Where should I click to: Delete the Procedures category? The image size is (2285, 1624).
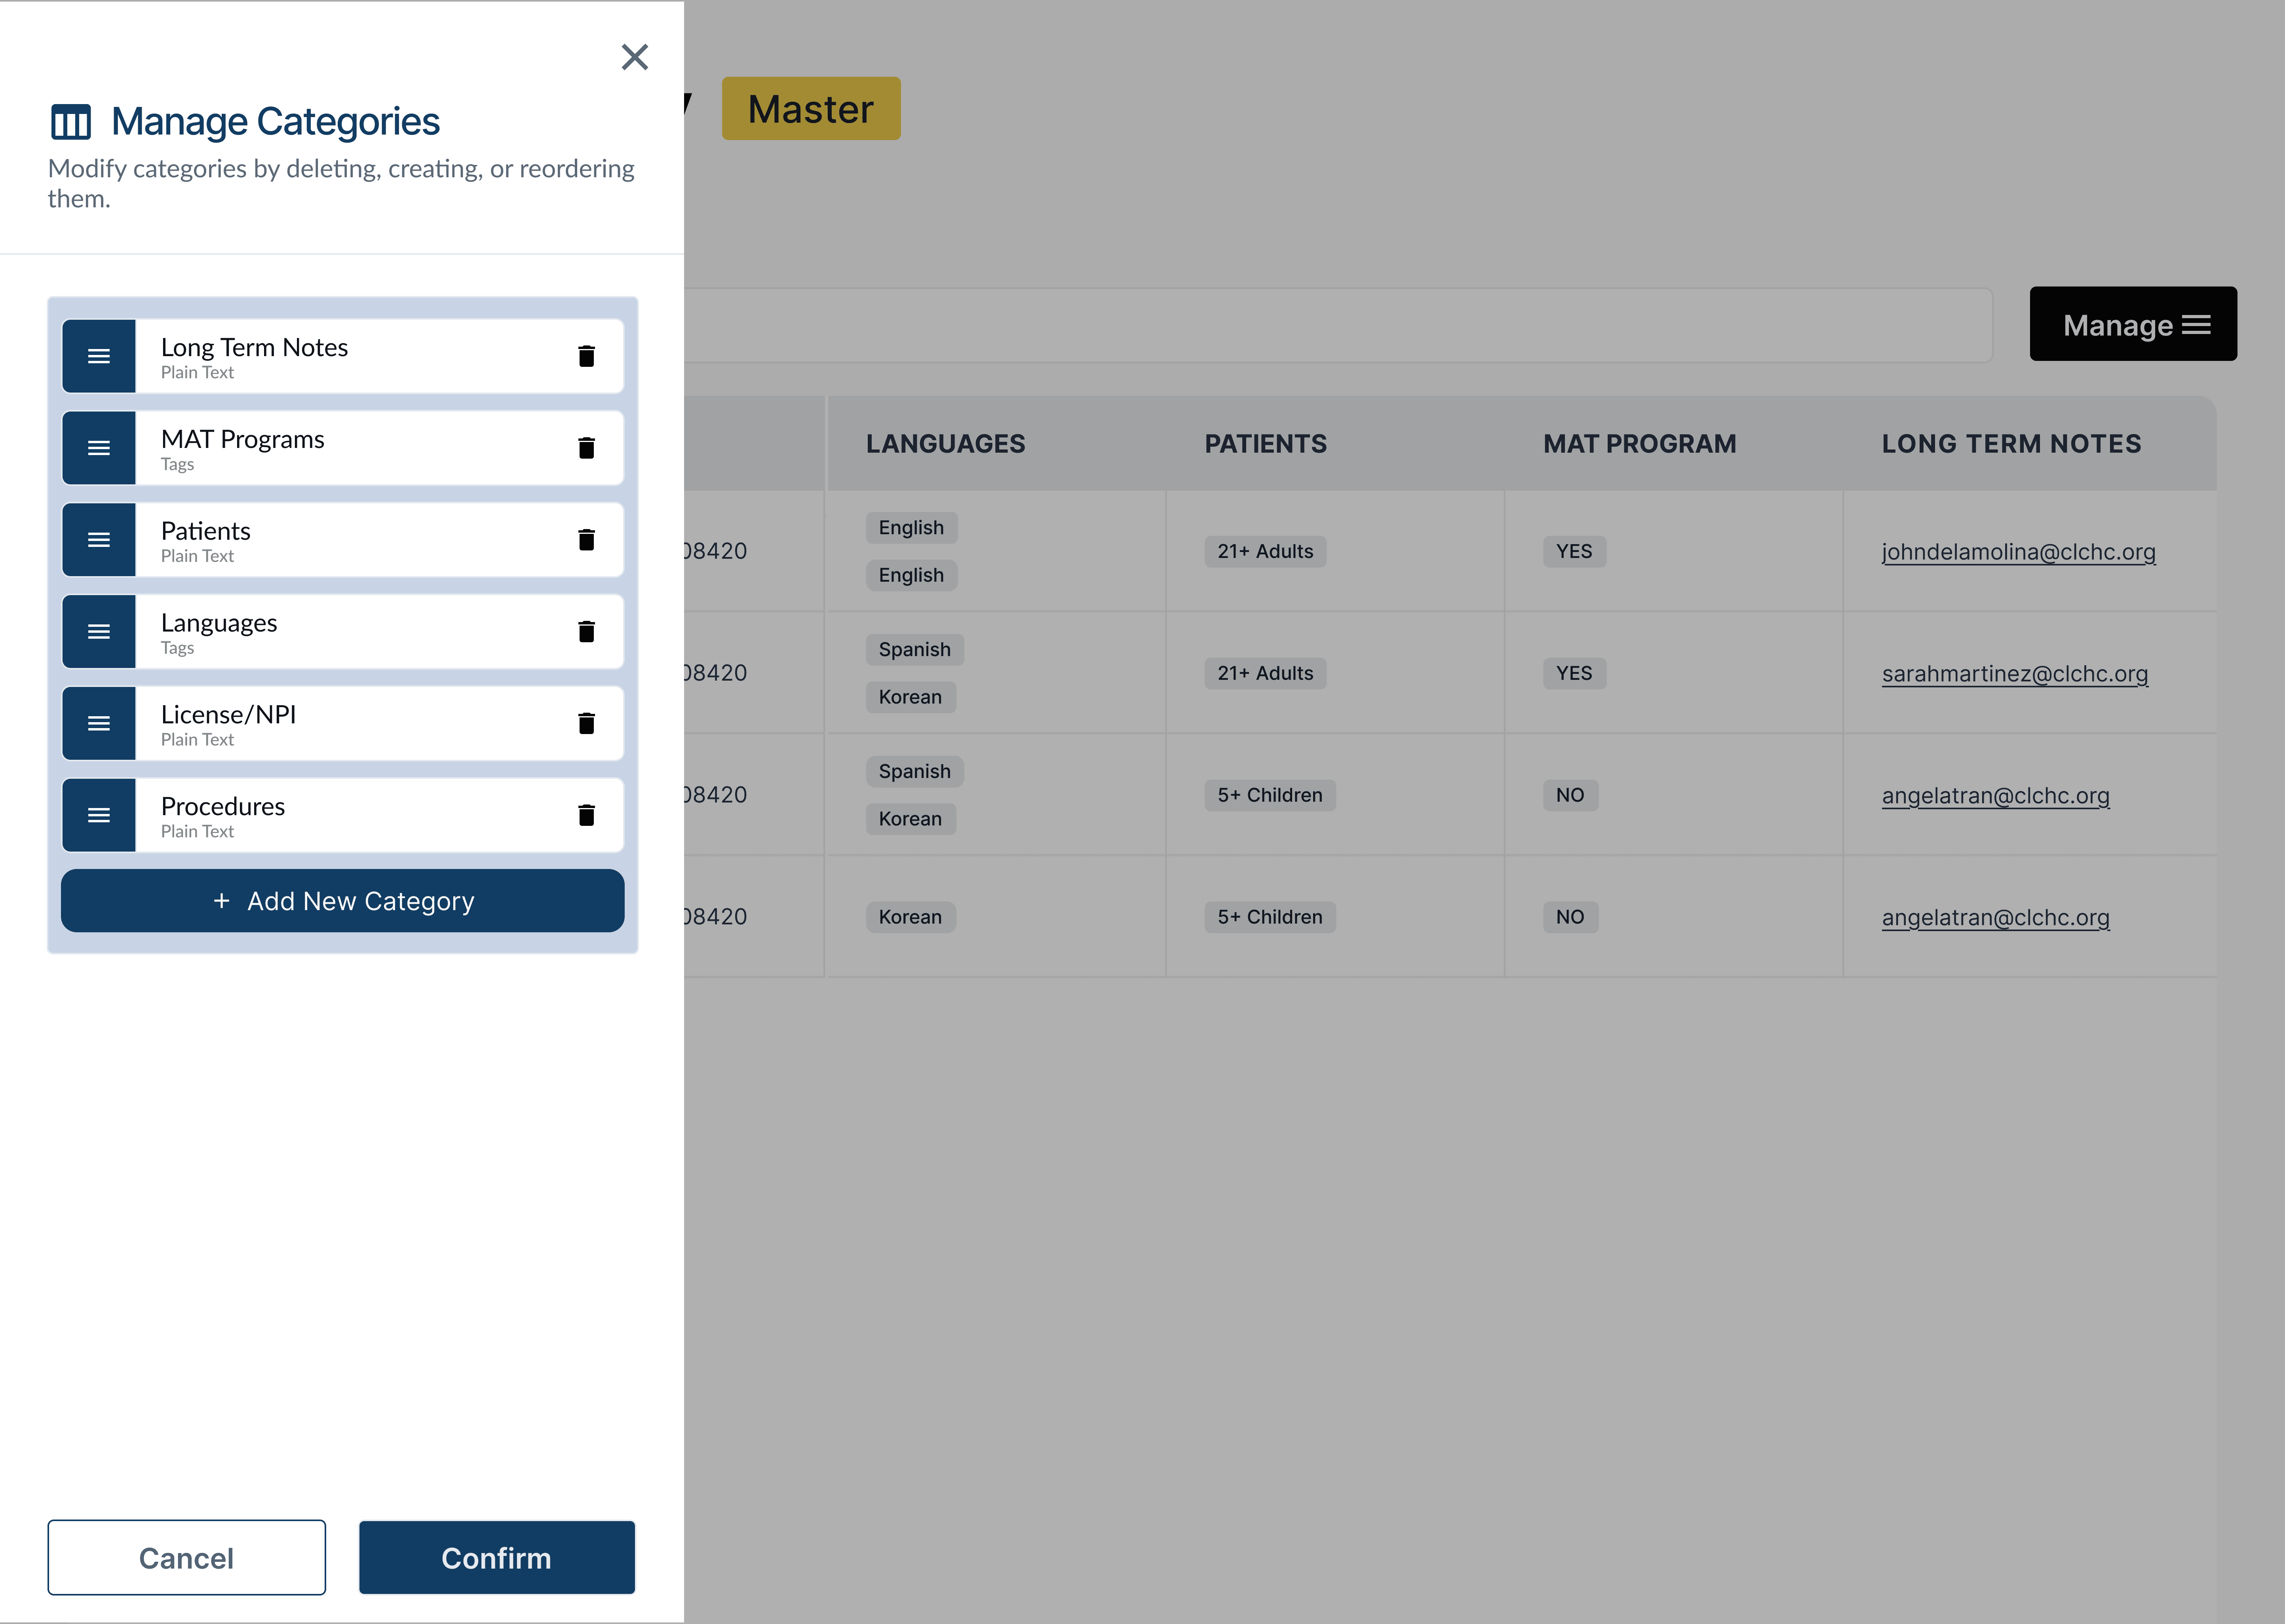[586, 815]
